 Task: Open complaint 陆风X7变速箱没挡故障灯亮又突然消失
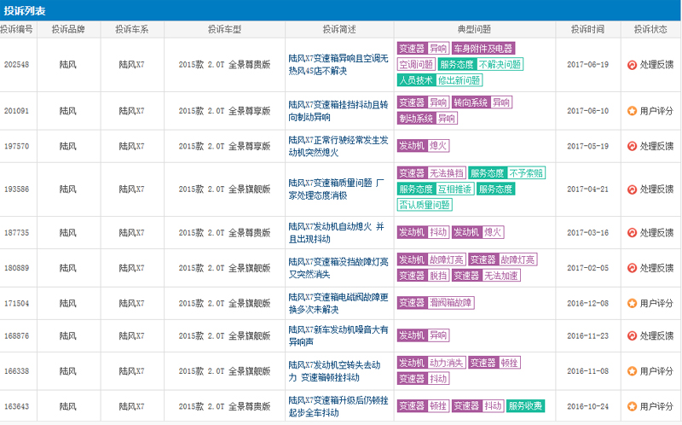338,268
